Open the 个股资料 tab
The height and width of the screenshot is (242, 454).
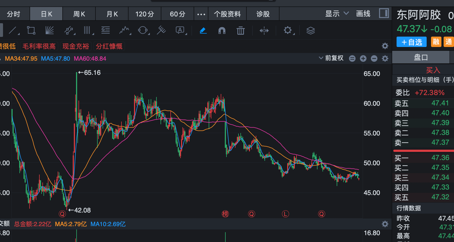pos(227,14)
